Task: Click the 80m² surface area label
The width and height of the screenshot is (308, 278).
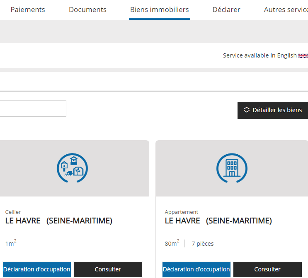Action: tap(172, 243)
